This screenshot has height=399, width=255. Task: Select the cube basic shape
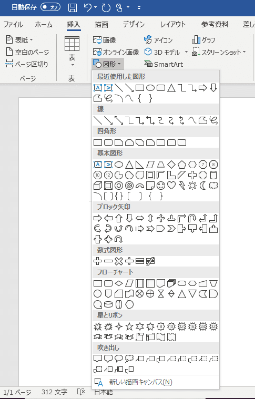coord(98,186)
